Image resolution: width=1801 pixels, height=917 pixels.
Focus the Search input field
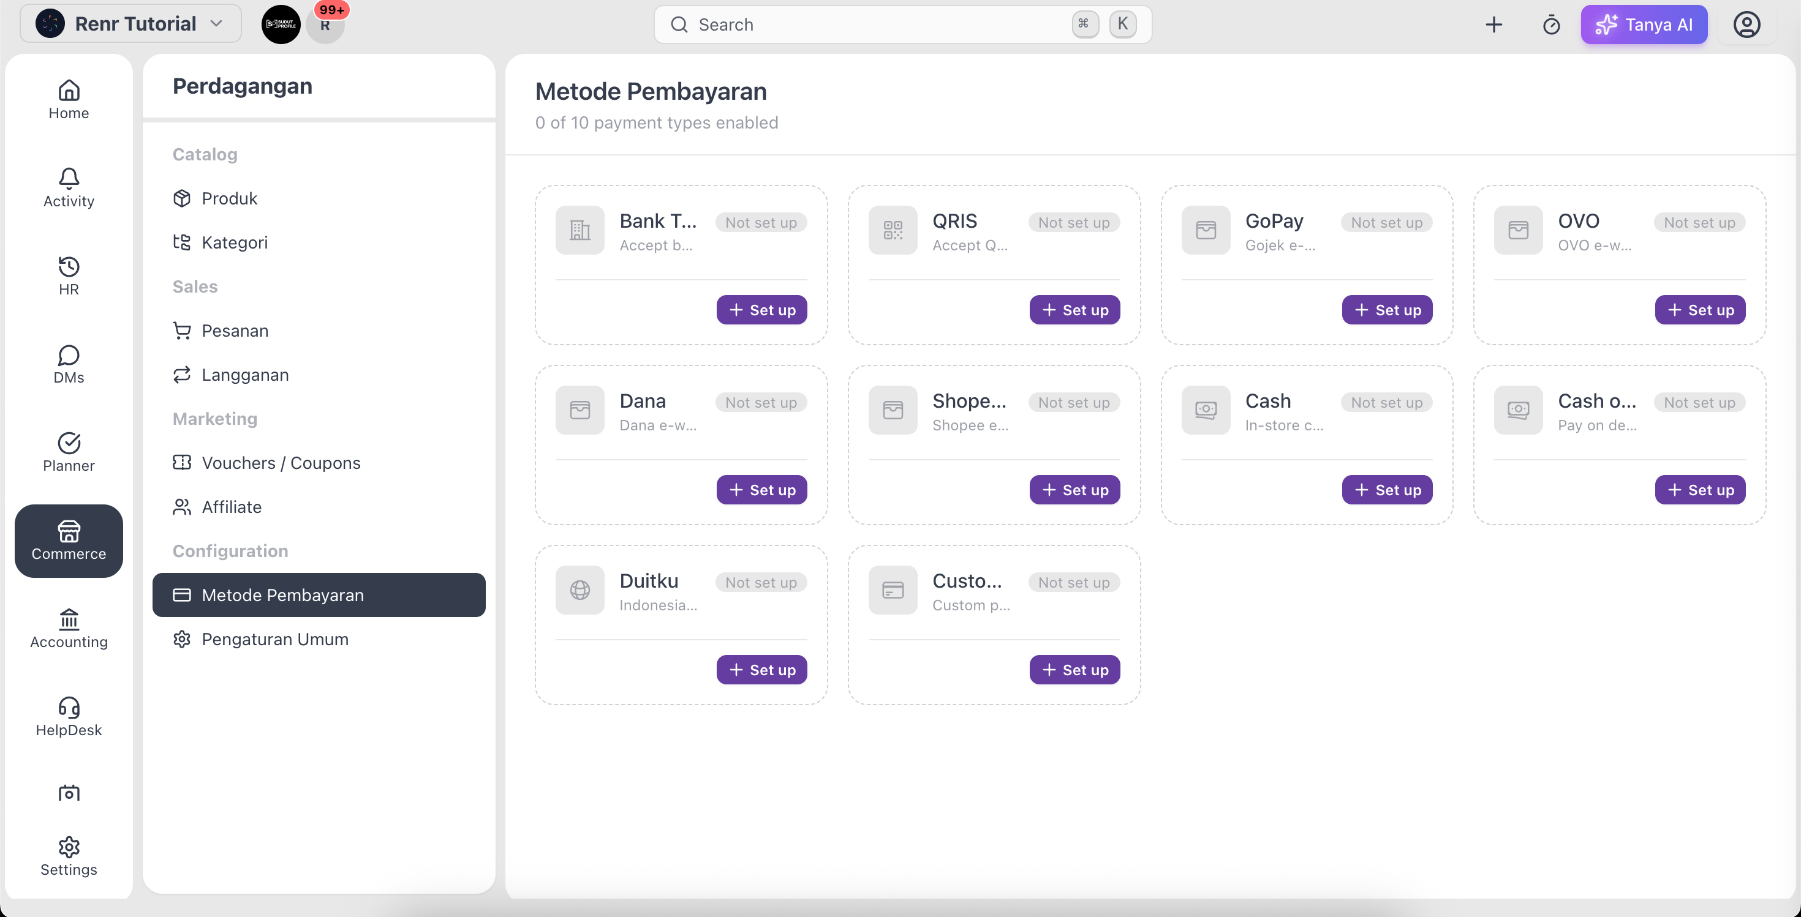tap(902, 24)
